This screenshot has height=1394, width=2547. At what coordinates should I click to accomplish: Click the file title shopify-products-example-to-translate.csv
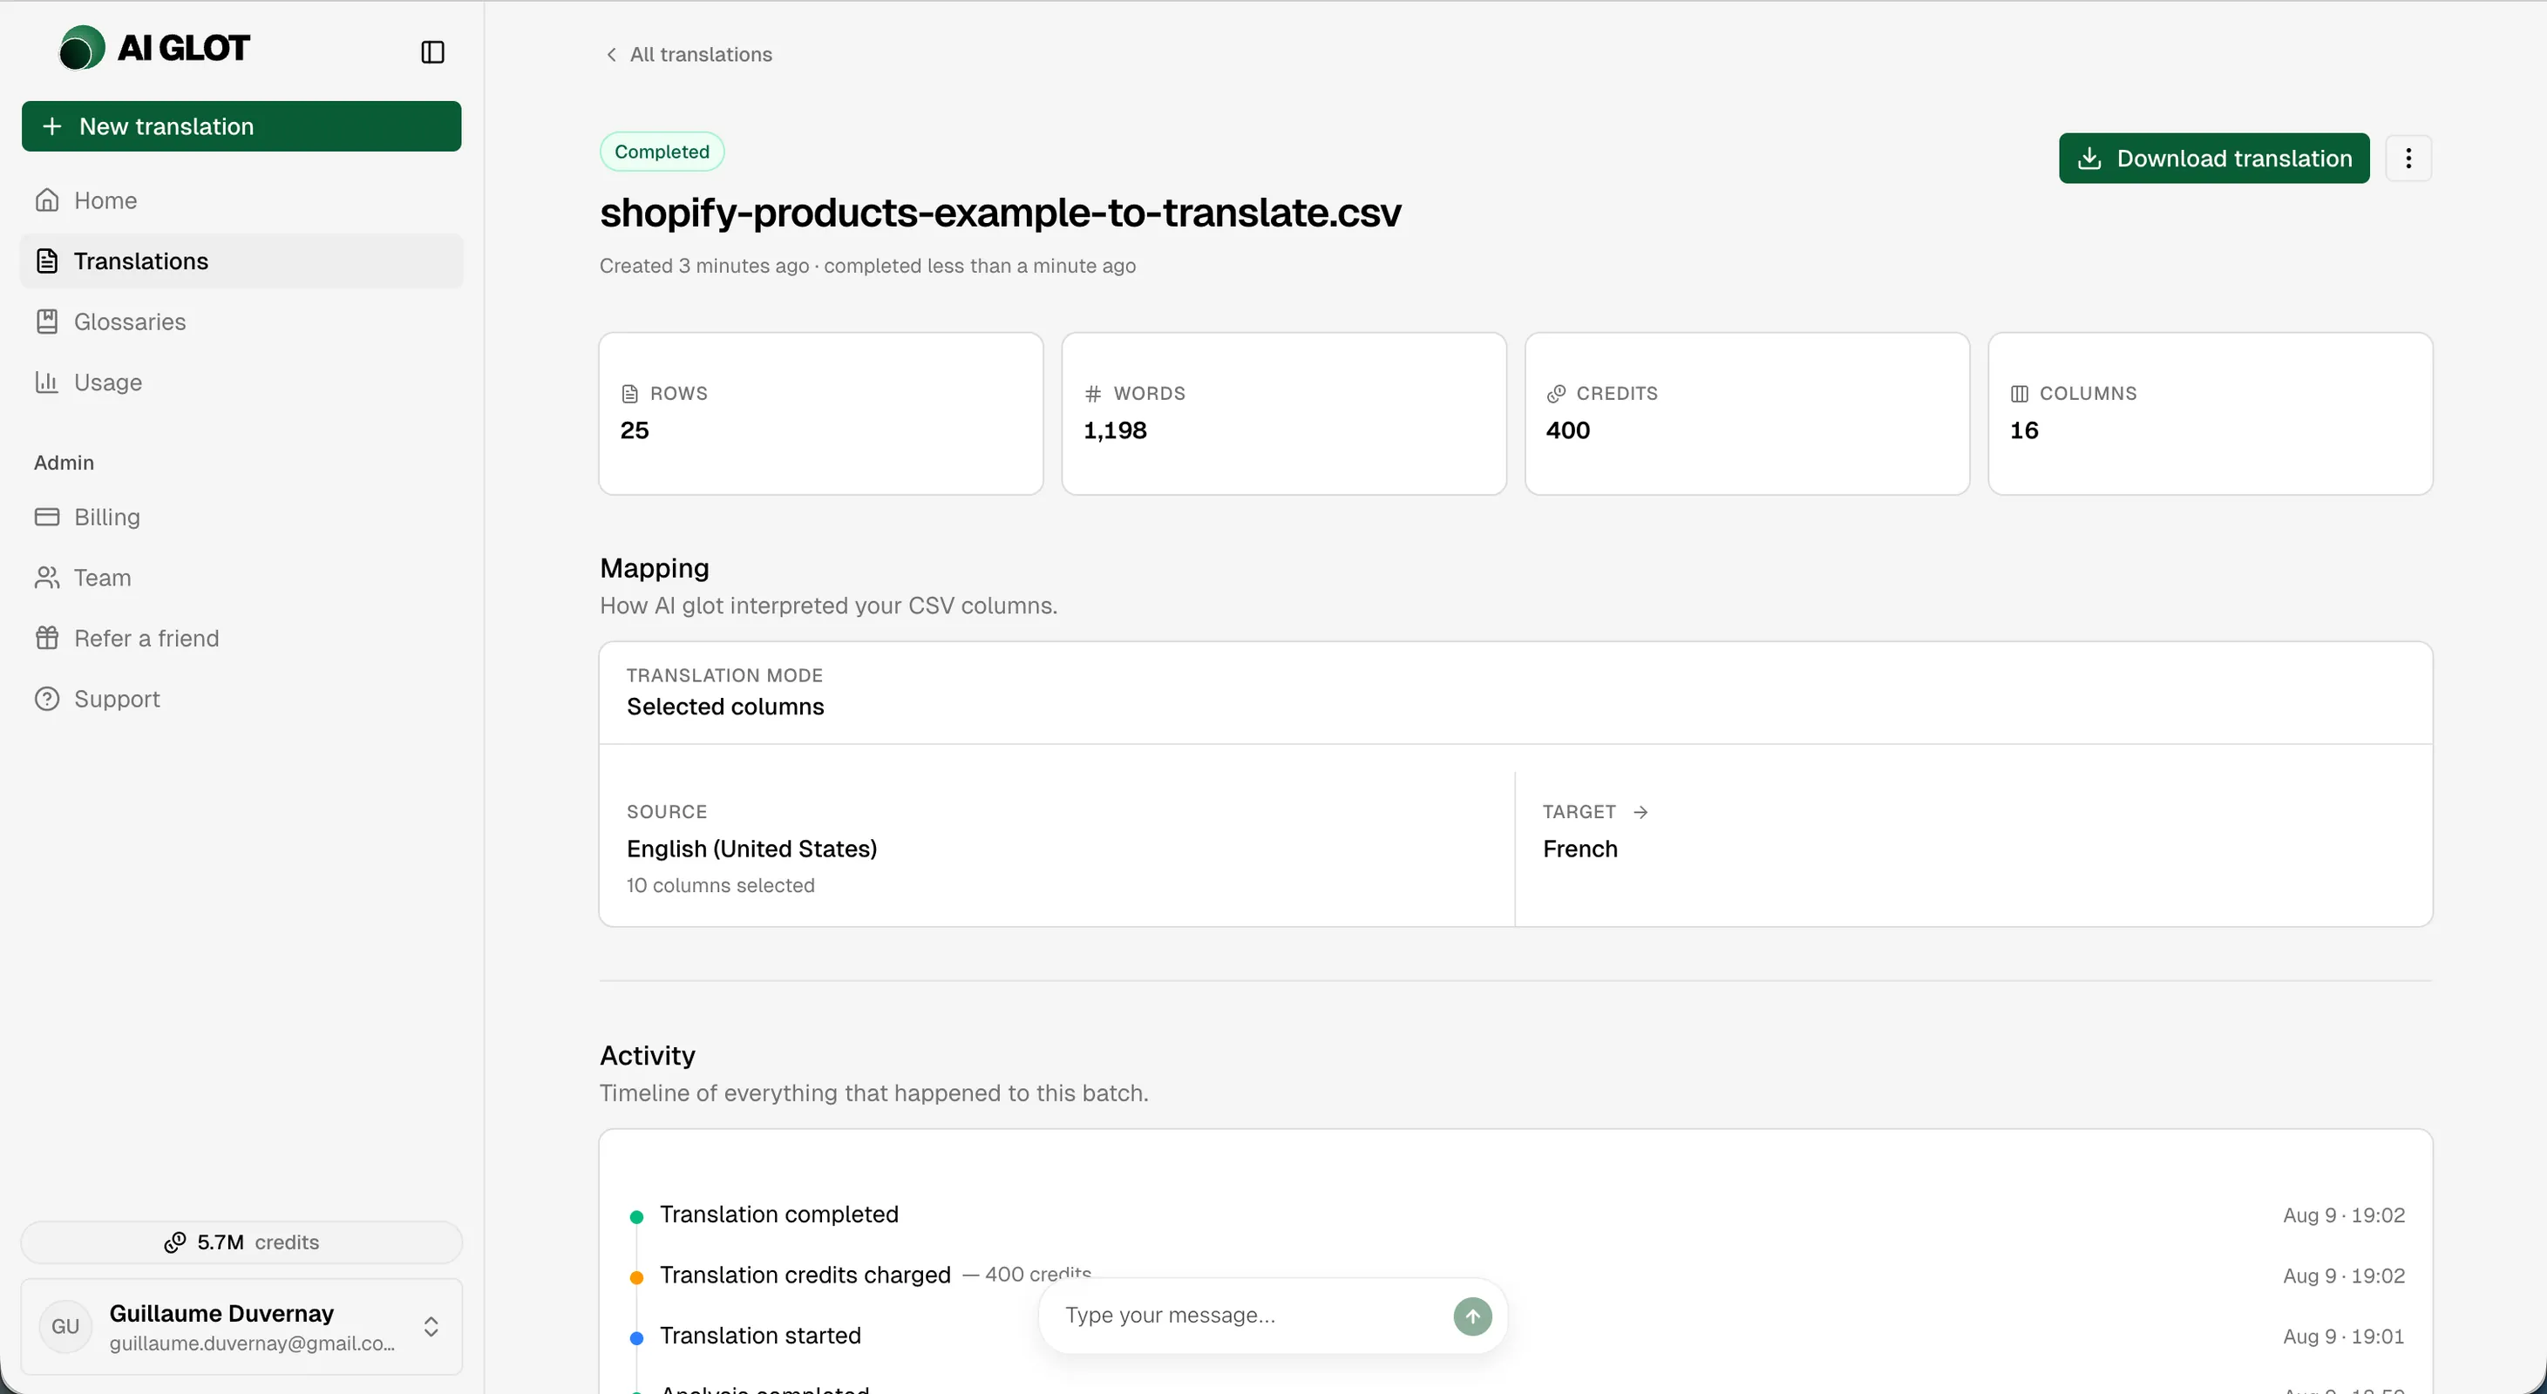(x=1001, y=213)
